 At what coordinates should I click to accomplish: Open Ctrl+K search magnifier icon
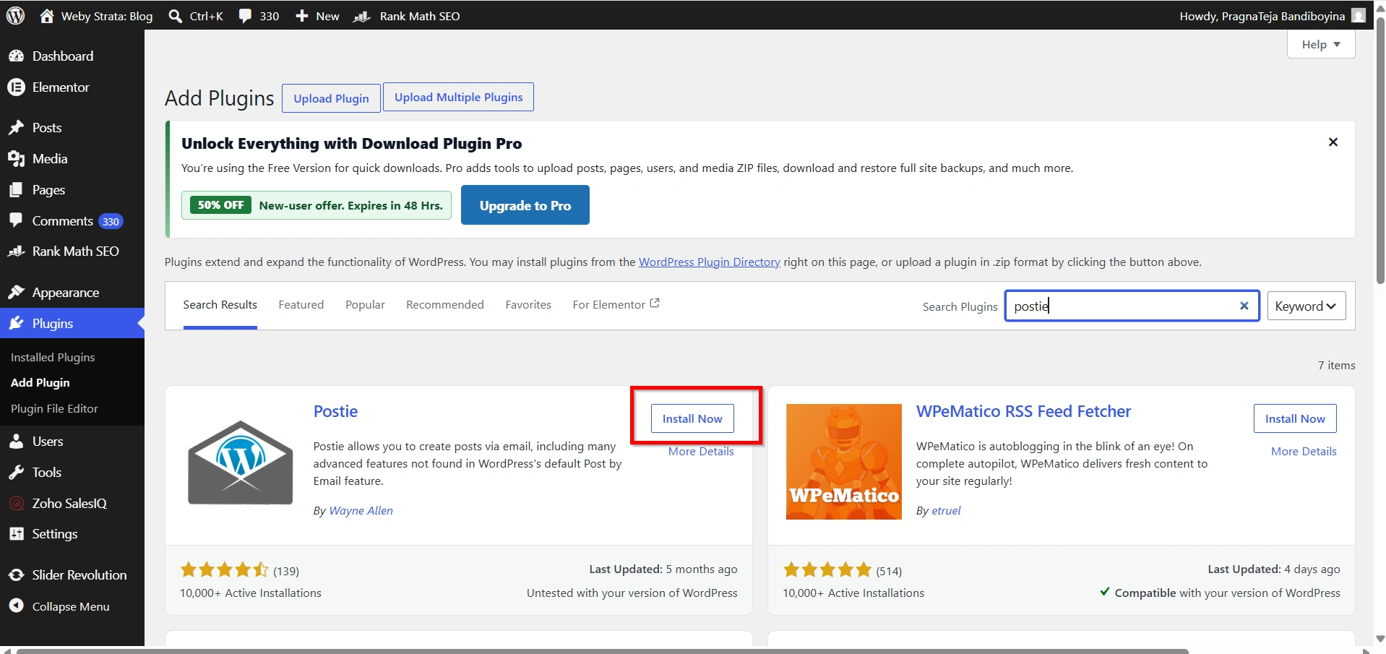(x=175, y=15)
